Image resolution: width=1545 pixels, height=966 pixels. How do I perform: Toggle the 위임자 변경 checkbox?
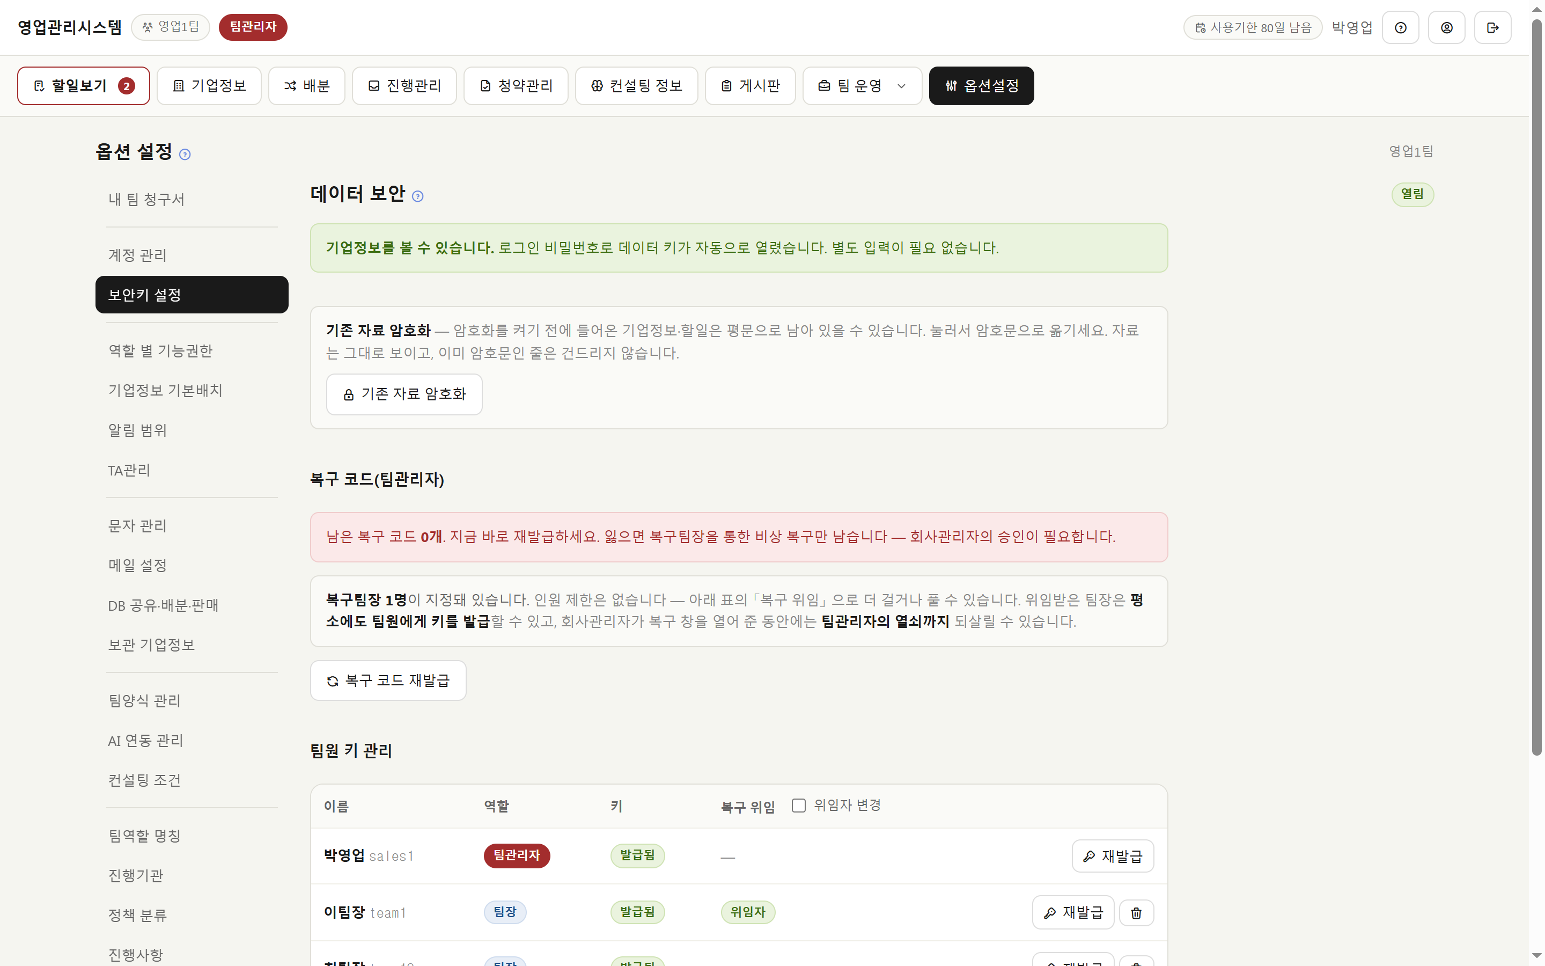pos(798,805)
